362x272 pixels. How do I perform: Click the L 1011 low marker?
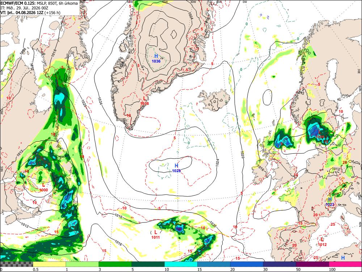(155, 234)
